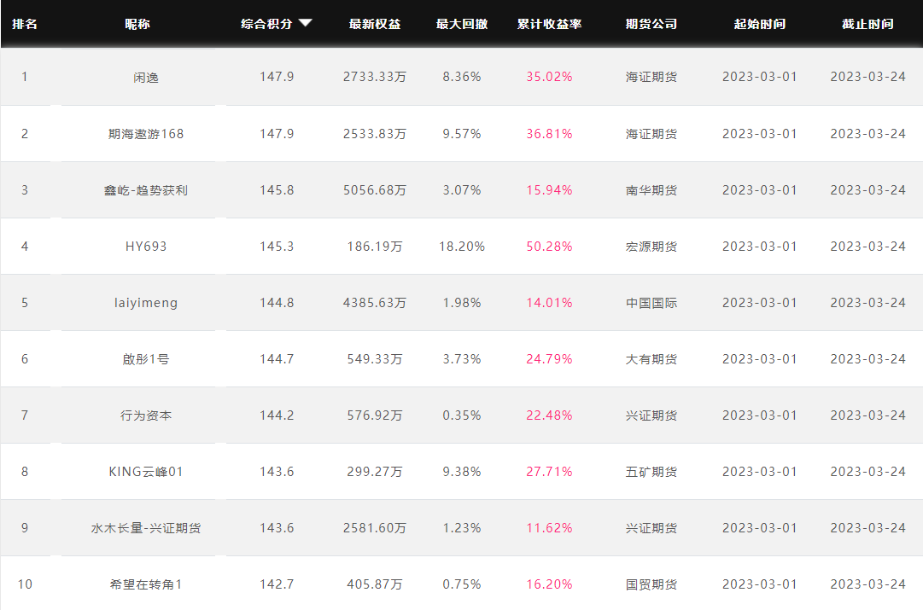923x610 pixels.
Task: Select the return rate 36.81%
Action: [x=549, y=134]
